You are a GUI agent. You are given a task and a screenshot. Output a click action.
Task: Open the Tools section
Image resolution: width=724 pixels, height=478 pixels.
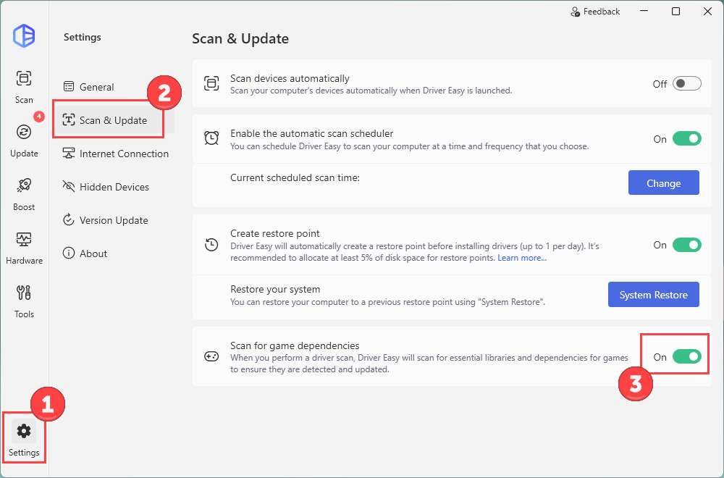24,300
